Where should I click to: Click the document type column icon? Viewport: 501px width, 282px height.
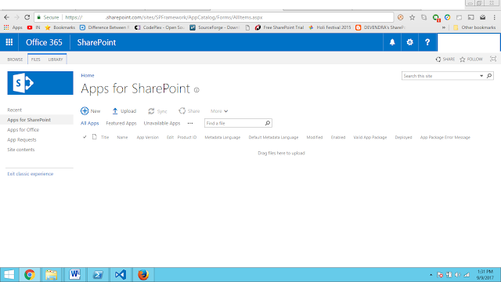click(94, 137)
